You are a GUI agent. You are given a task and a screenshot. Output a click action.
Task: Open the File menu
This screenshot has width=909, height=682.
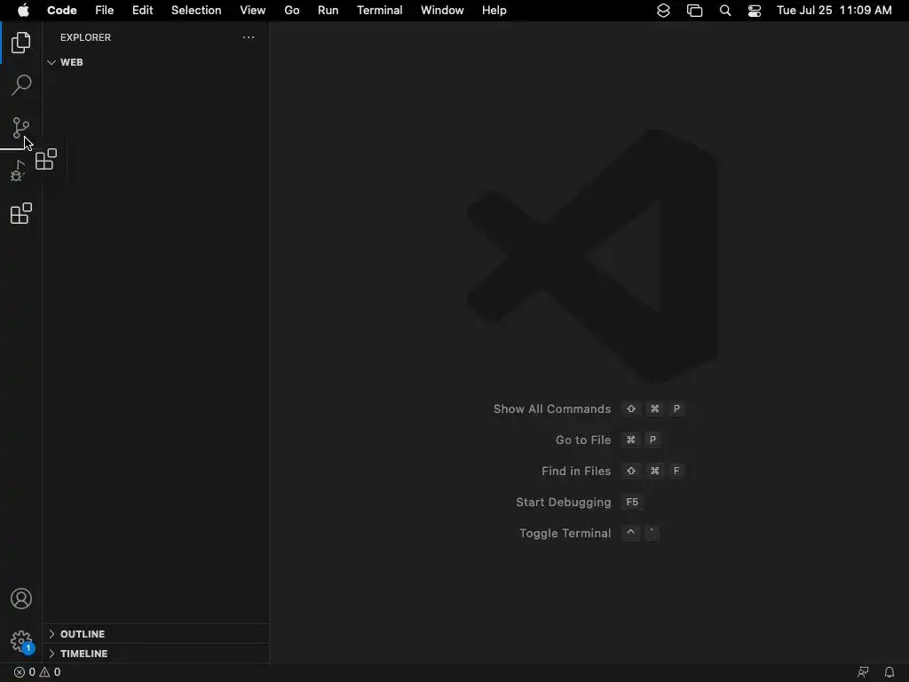(105, 11)
